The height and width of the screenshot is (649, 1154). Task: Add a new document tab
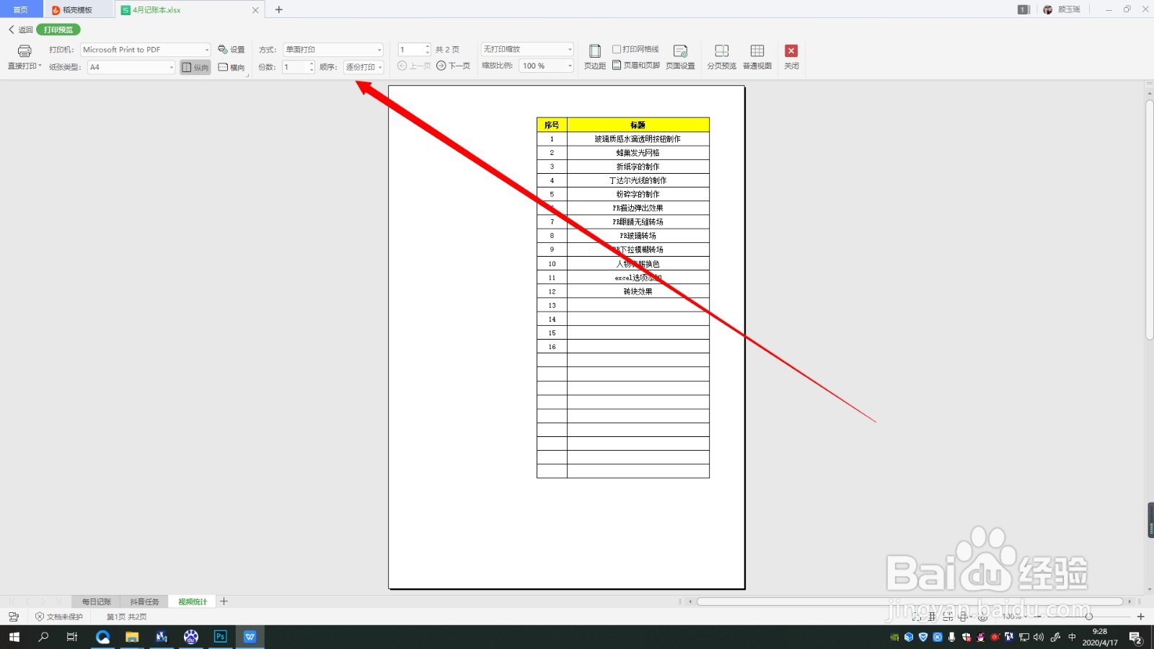click(278, 9)
